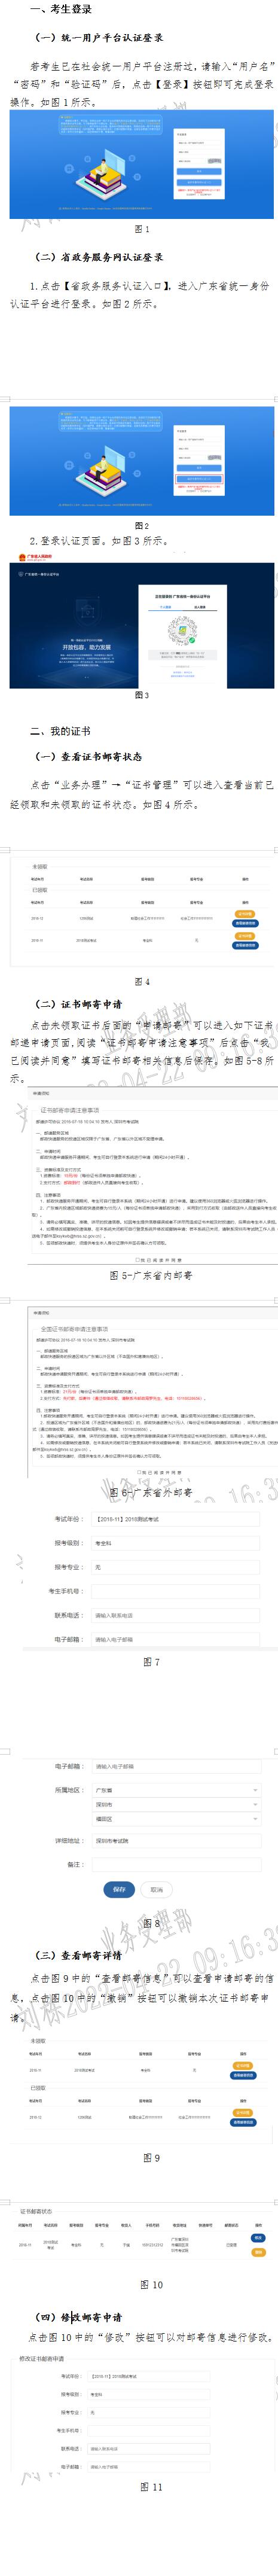Click the 报考专业 field in Figure 7
The width and height of the screenshot is (278, 2576).
click(x=175, y=1566)
